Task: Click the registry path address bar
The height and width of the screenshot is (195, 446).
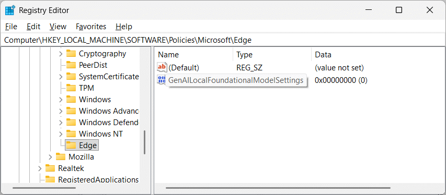Action: [x=223, y=40]
